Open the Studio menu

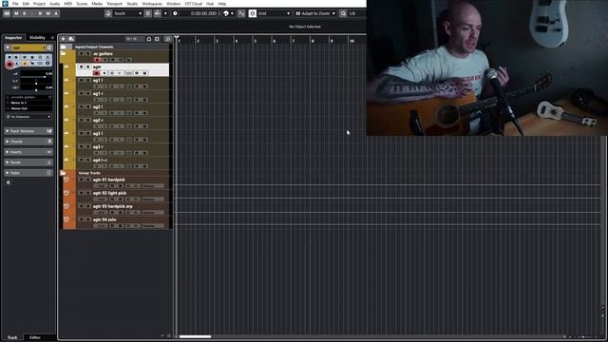coord(132,4)
